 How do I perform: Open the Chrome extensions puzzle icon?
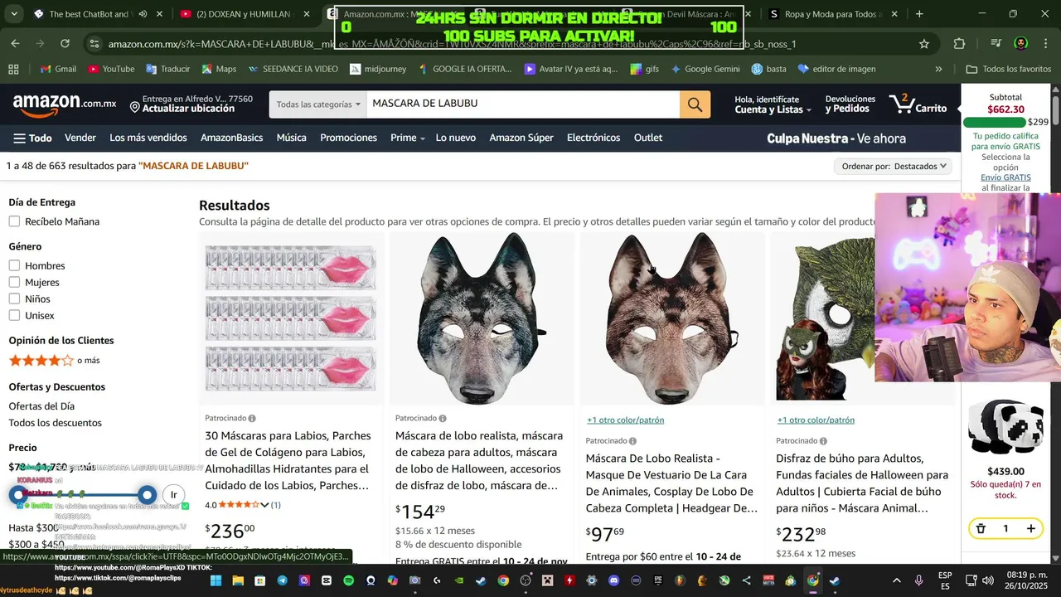(960, 44)
